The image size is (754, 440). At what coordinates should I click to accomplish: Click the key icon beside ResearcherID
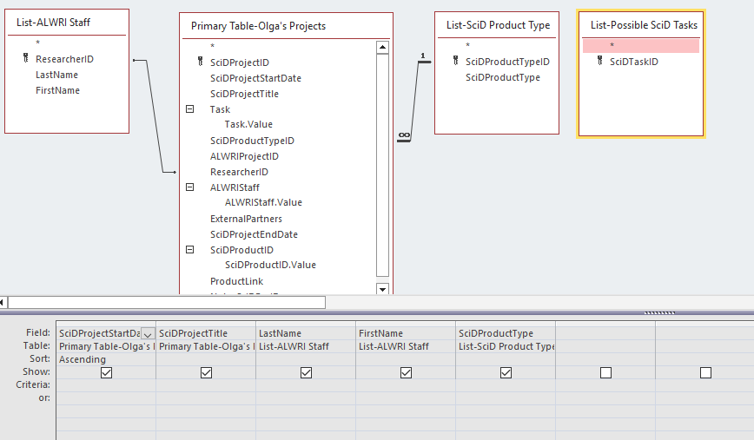26,59
